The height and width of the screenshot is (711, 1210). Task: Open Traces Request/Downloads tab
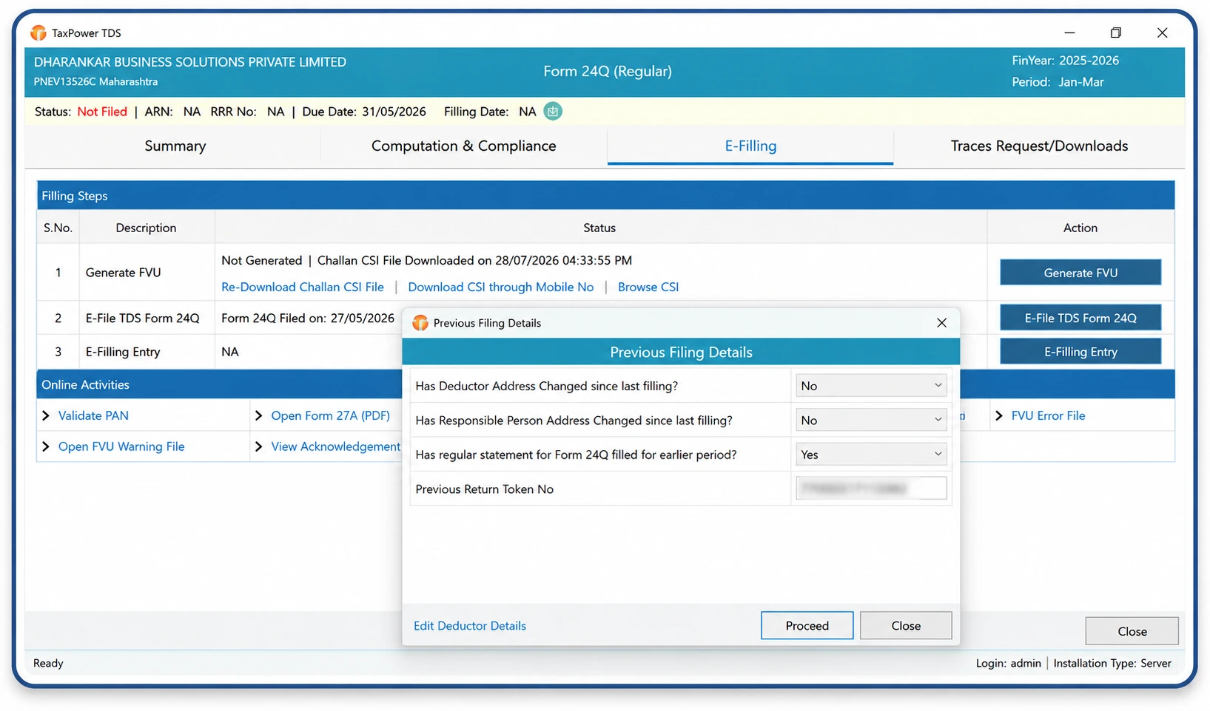pos(1039,146)
